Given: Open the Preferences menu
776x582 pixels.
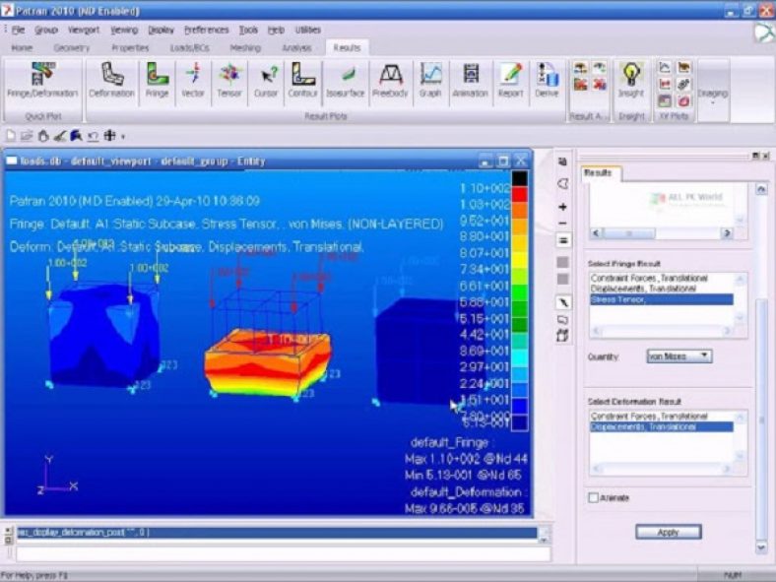Looking at the screenshot, I should (x=207, y=30).
